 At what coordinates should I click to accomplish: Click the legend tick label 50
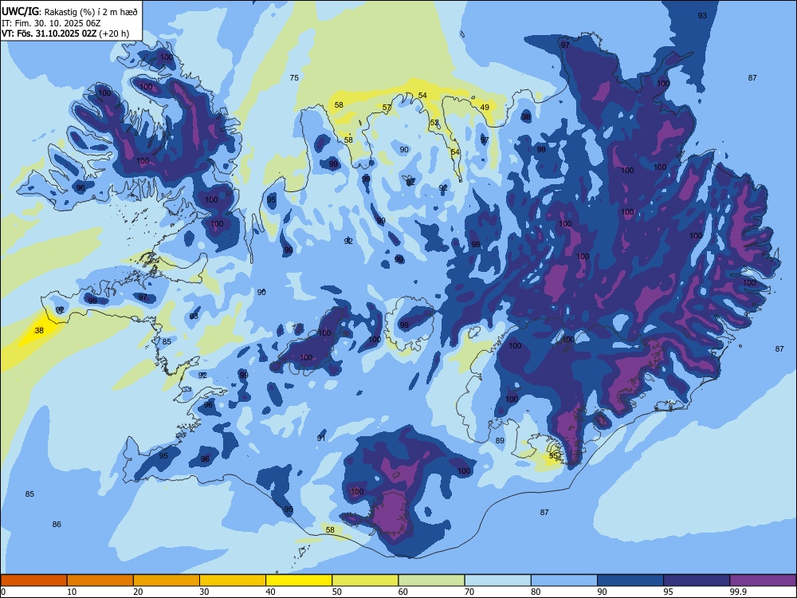pyautogui.click(x=337, y=592)
